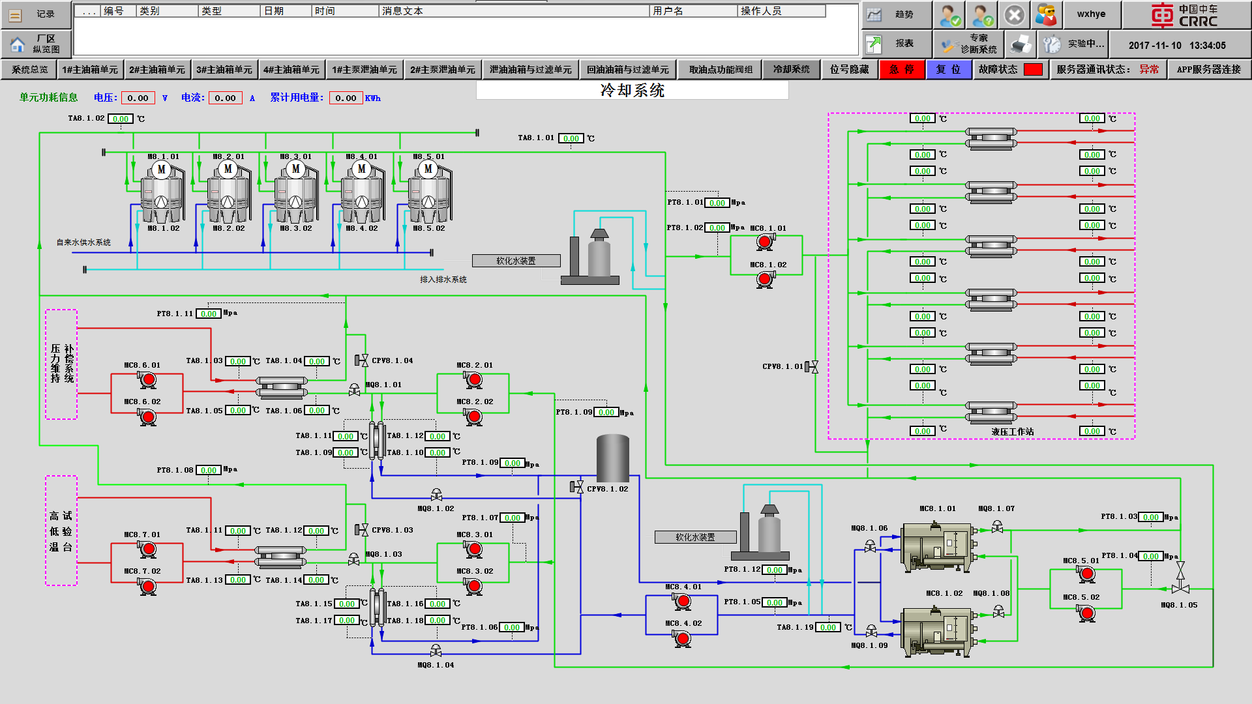Click the PT8.1.01 pressure value
The height and width of the screenshot is (704, 1252).
(x=717, y=203)
